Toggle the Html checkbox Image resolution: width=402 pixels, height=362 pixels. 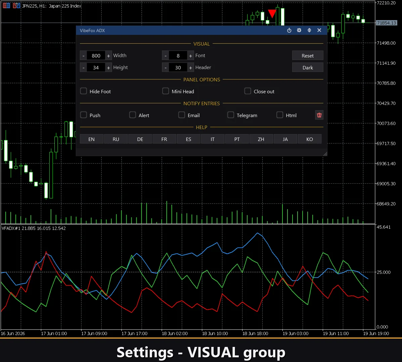click(x=280, y=115)
